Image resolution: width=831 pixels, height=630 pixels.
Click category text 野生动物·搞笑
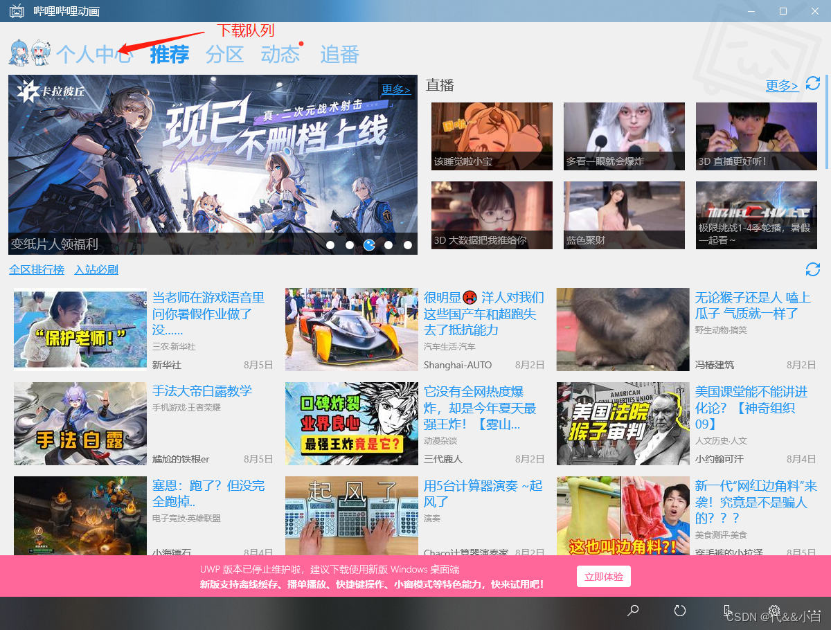click(721, 330)
